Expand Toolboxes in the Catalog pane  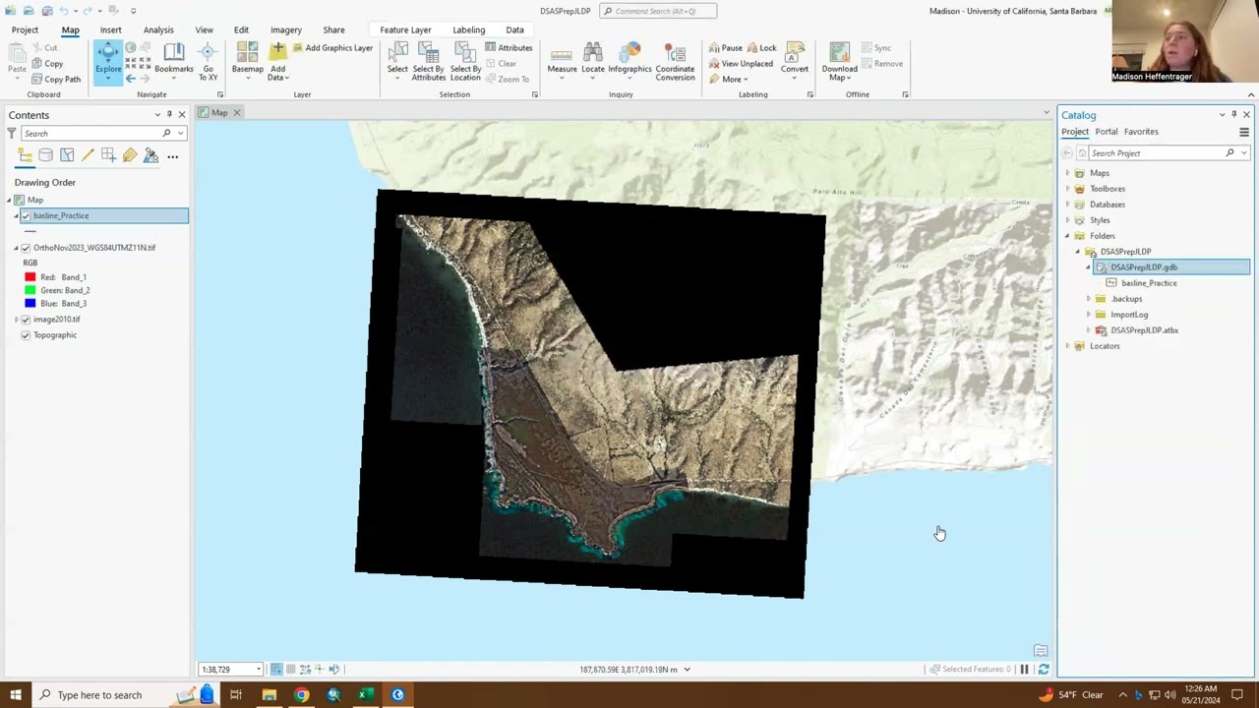(1067, 189)
